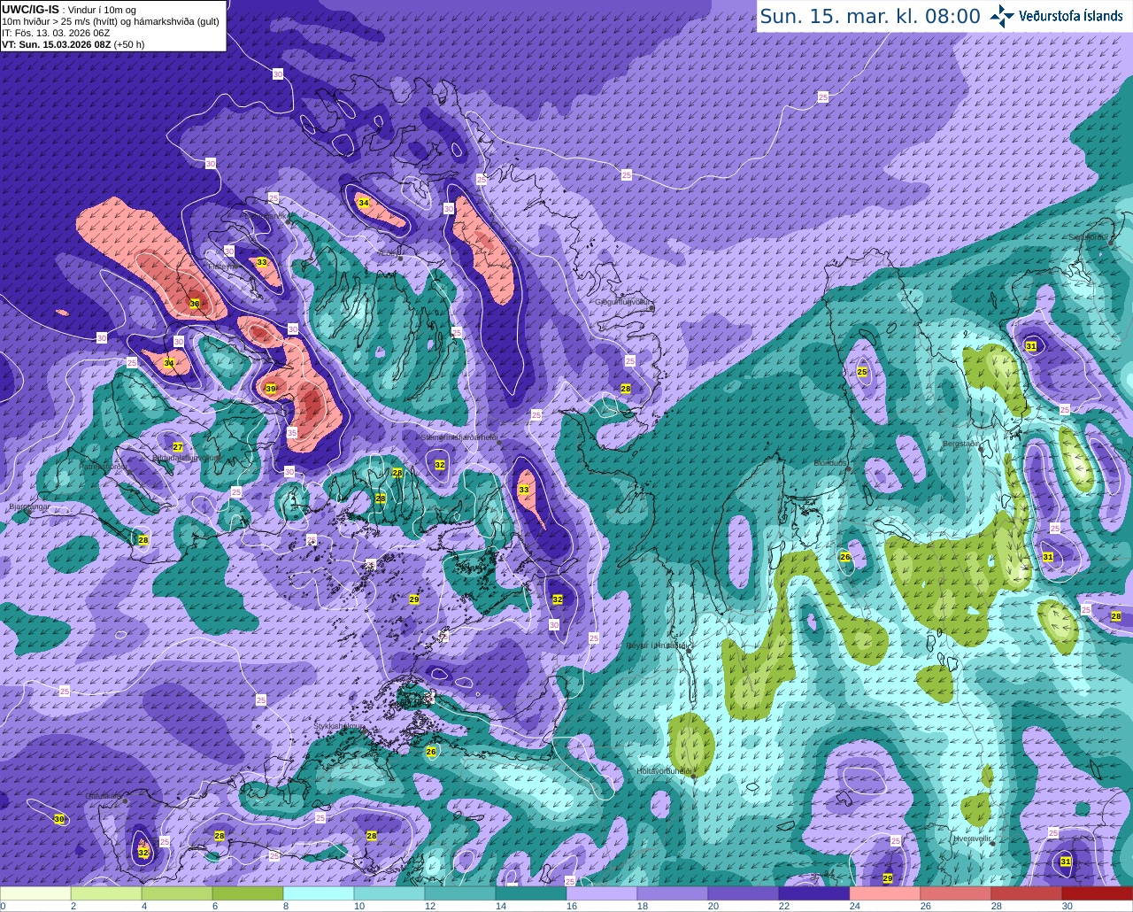The image size is (1133, 912).
Task: Click the Patreksfjörður station label
Action: tap(104, 466)
